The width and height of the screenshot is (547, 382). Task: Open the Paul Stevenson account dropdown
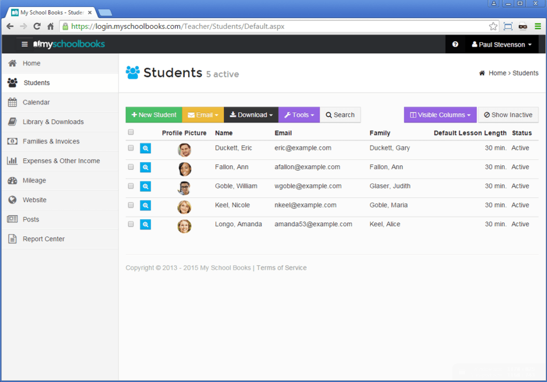click(501, 44)
